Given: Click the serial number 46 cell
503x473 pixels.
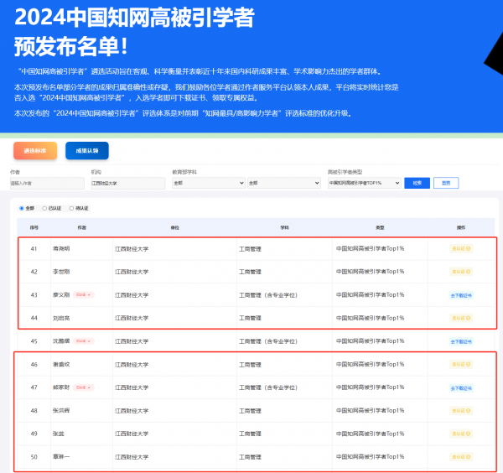Looking at the screenshot, I should (34, 365).
